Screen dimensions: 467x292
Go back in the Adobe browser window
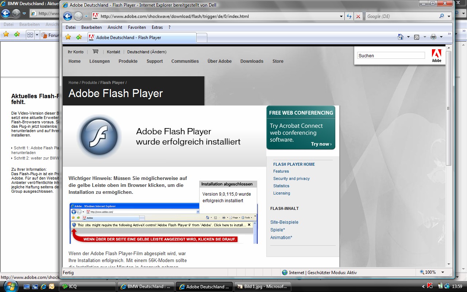point(67,16)
